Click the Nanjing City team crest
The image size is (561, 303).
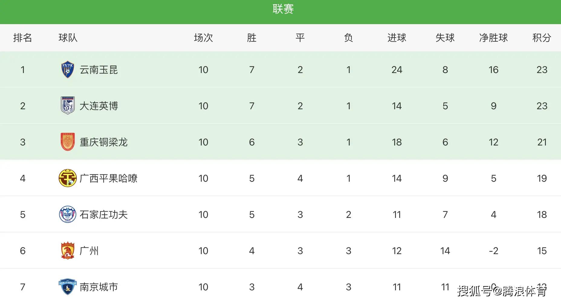(67, 287)
